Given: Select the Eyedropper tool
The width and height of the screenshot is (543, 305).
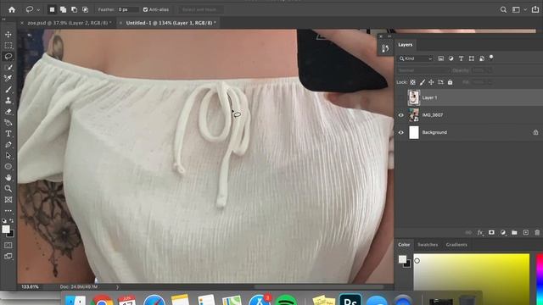Looking at the screenshot, I should [8, 79].
